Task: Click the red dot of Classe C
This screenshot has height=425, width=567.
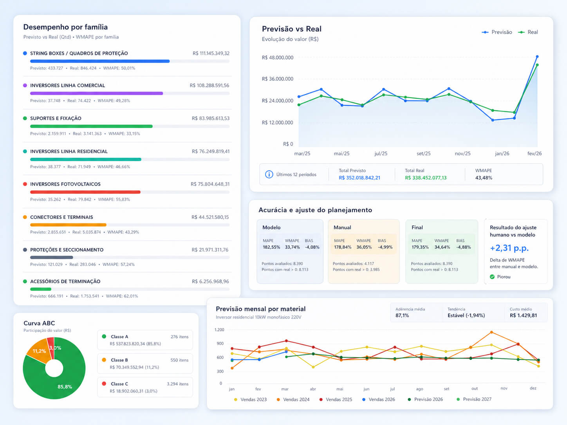Action: point(104,384)
